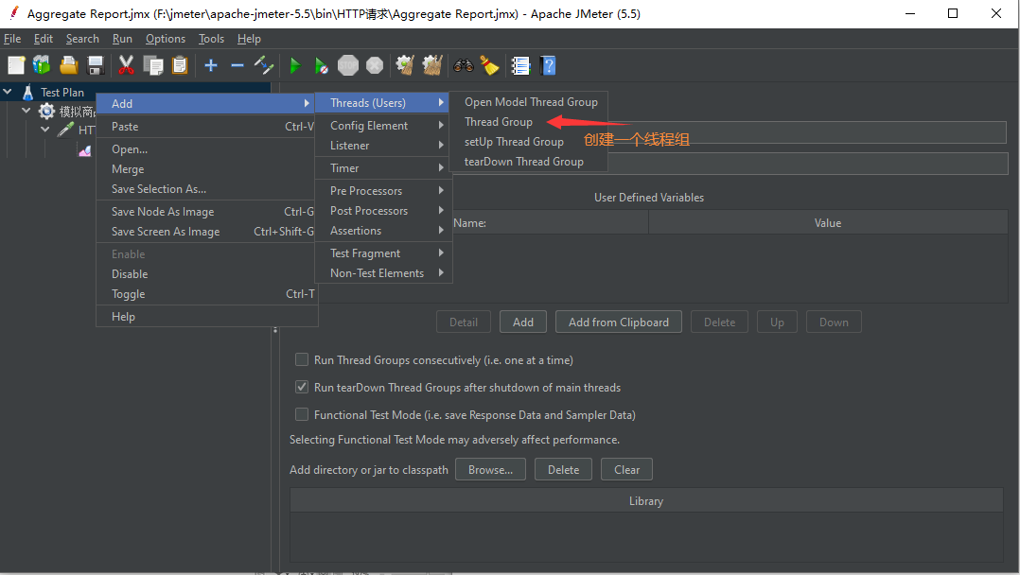Collapse the thread group node arrow

coord(26,111)
